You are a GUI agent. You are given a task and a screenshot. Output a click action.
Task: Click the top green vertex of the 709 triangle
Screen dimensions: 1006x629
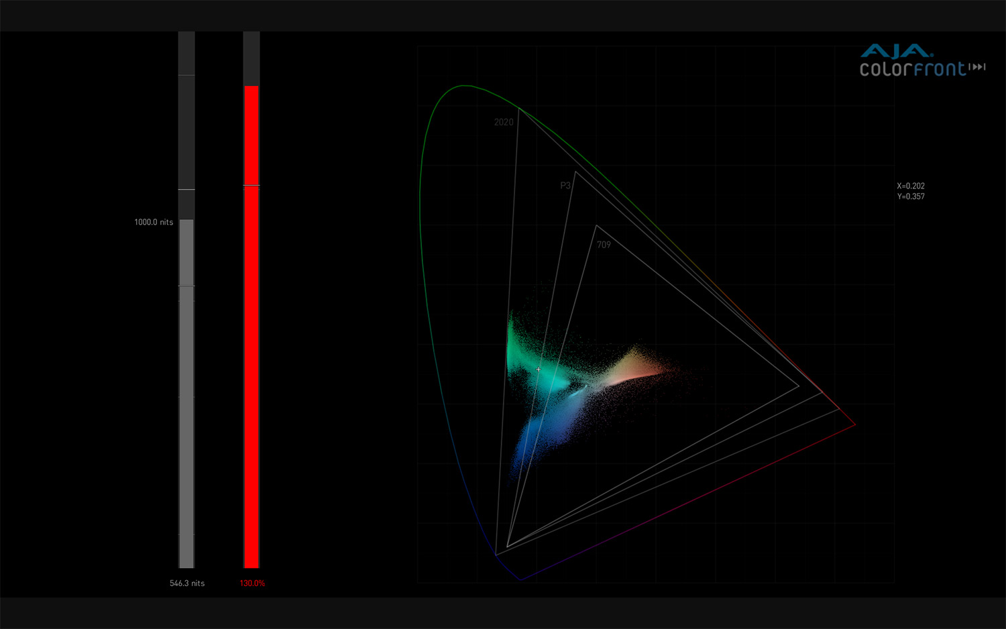click(x=596, y=226)
